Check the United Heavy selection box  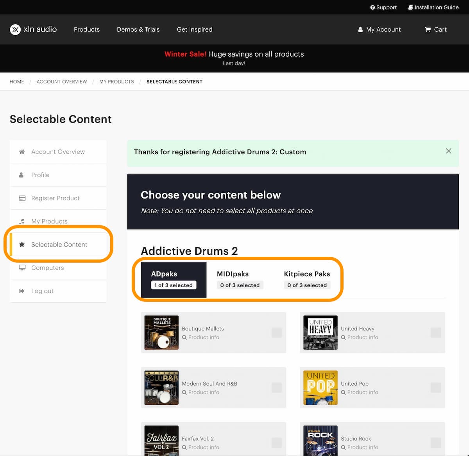pyautogui.click(x=436, y=333)
